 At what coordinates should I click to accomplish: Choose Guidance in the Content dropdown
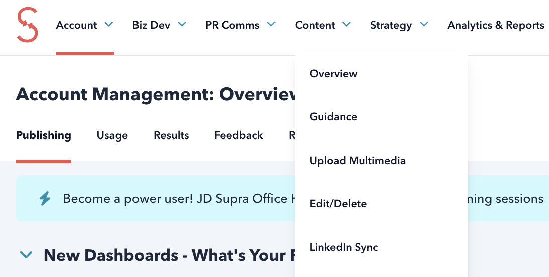tap(333, 117)
